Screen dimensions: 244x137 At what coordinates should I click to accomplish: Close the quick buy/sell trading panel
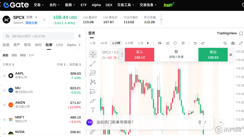(x=231, y=55)
